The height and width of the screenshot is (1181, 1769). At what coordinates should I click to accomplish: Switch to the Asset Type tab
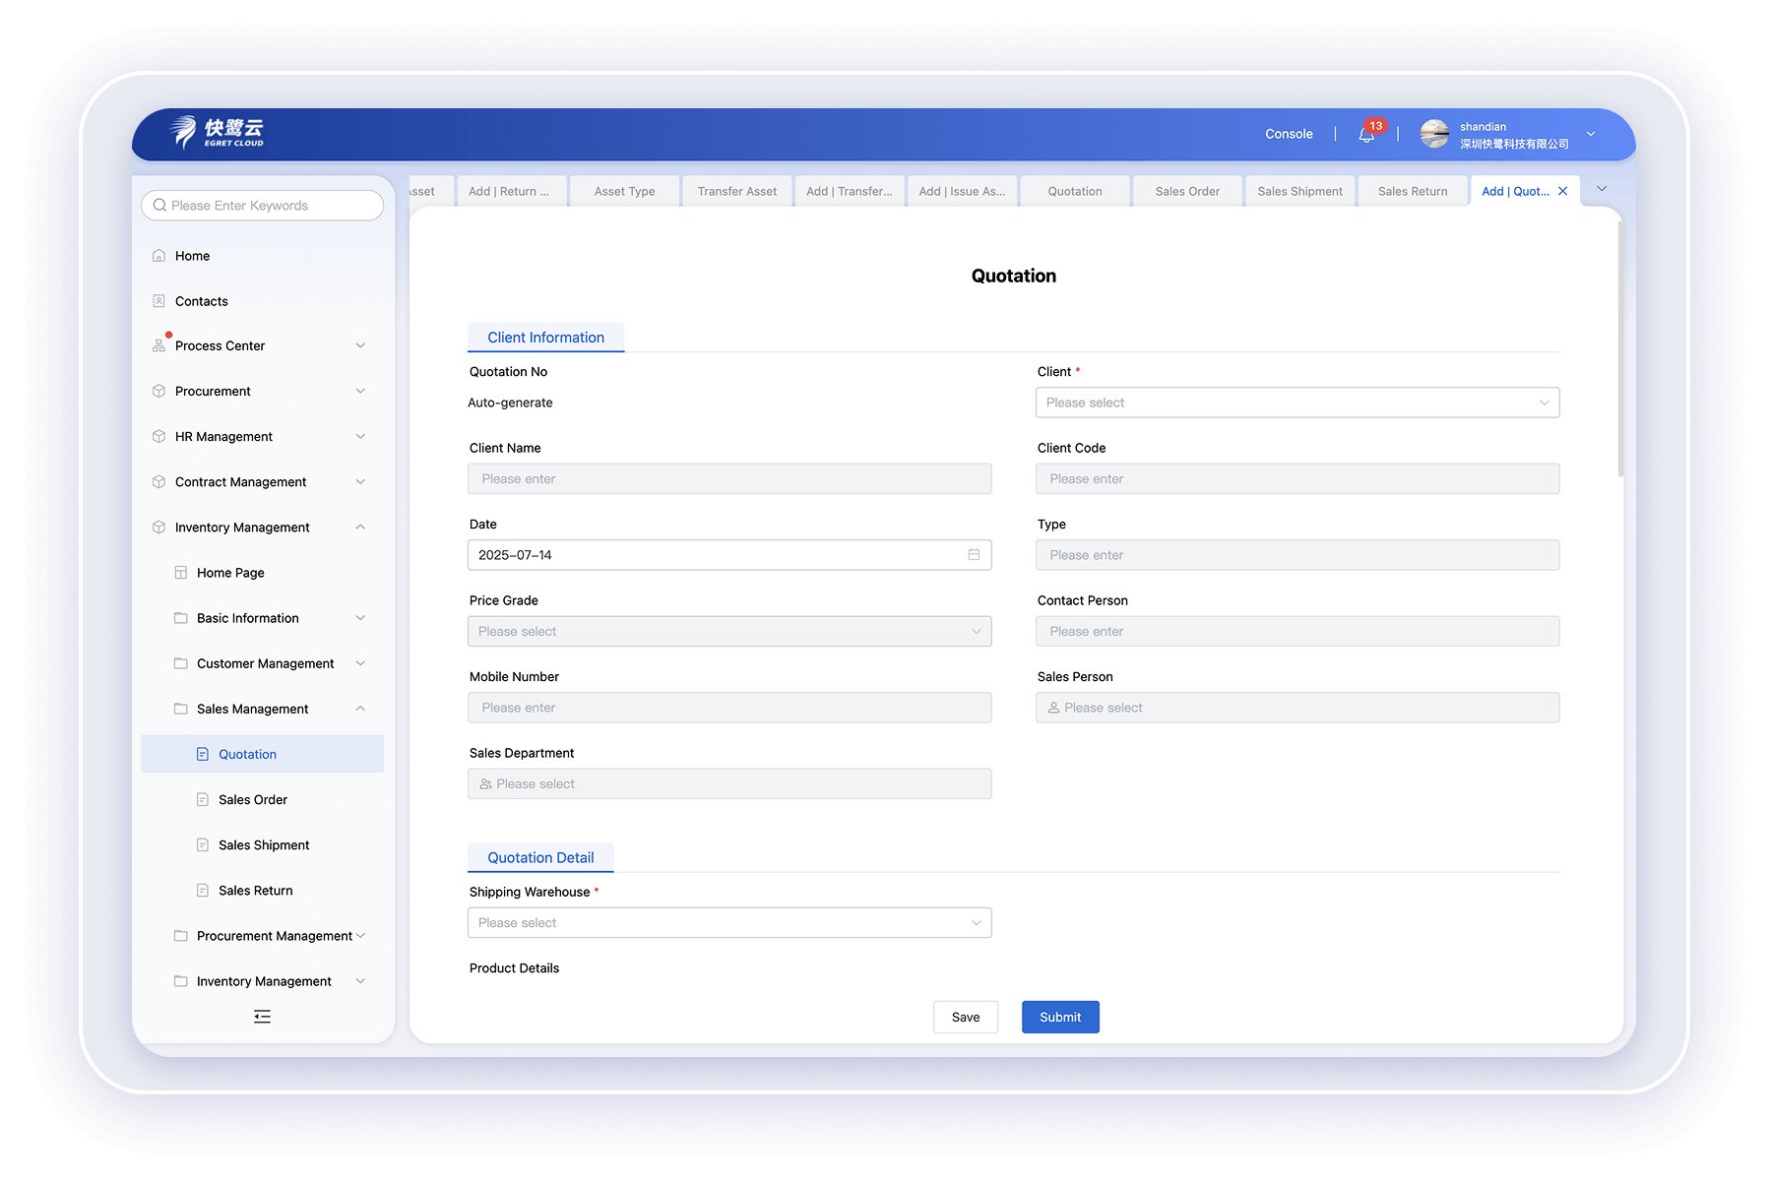coord(624,192)
